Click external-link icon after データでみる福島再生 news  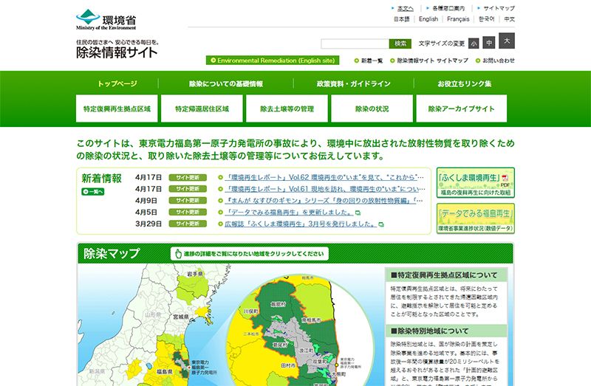[358, 213]
